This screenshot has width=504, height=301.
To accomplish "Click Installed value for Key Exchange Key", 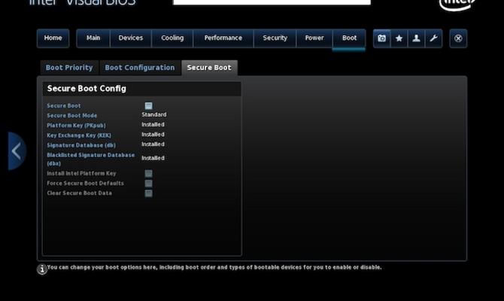I will point(153,135).
